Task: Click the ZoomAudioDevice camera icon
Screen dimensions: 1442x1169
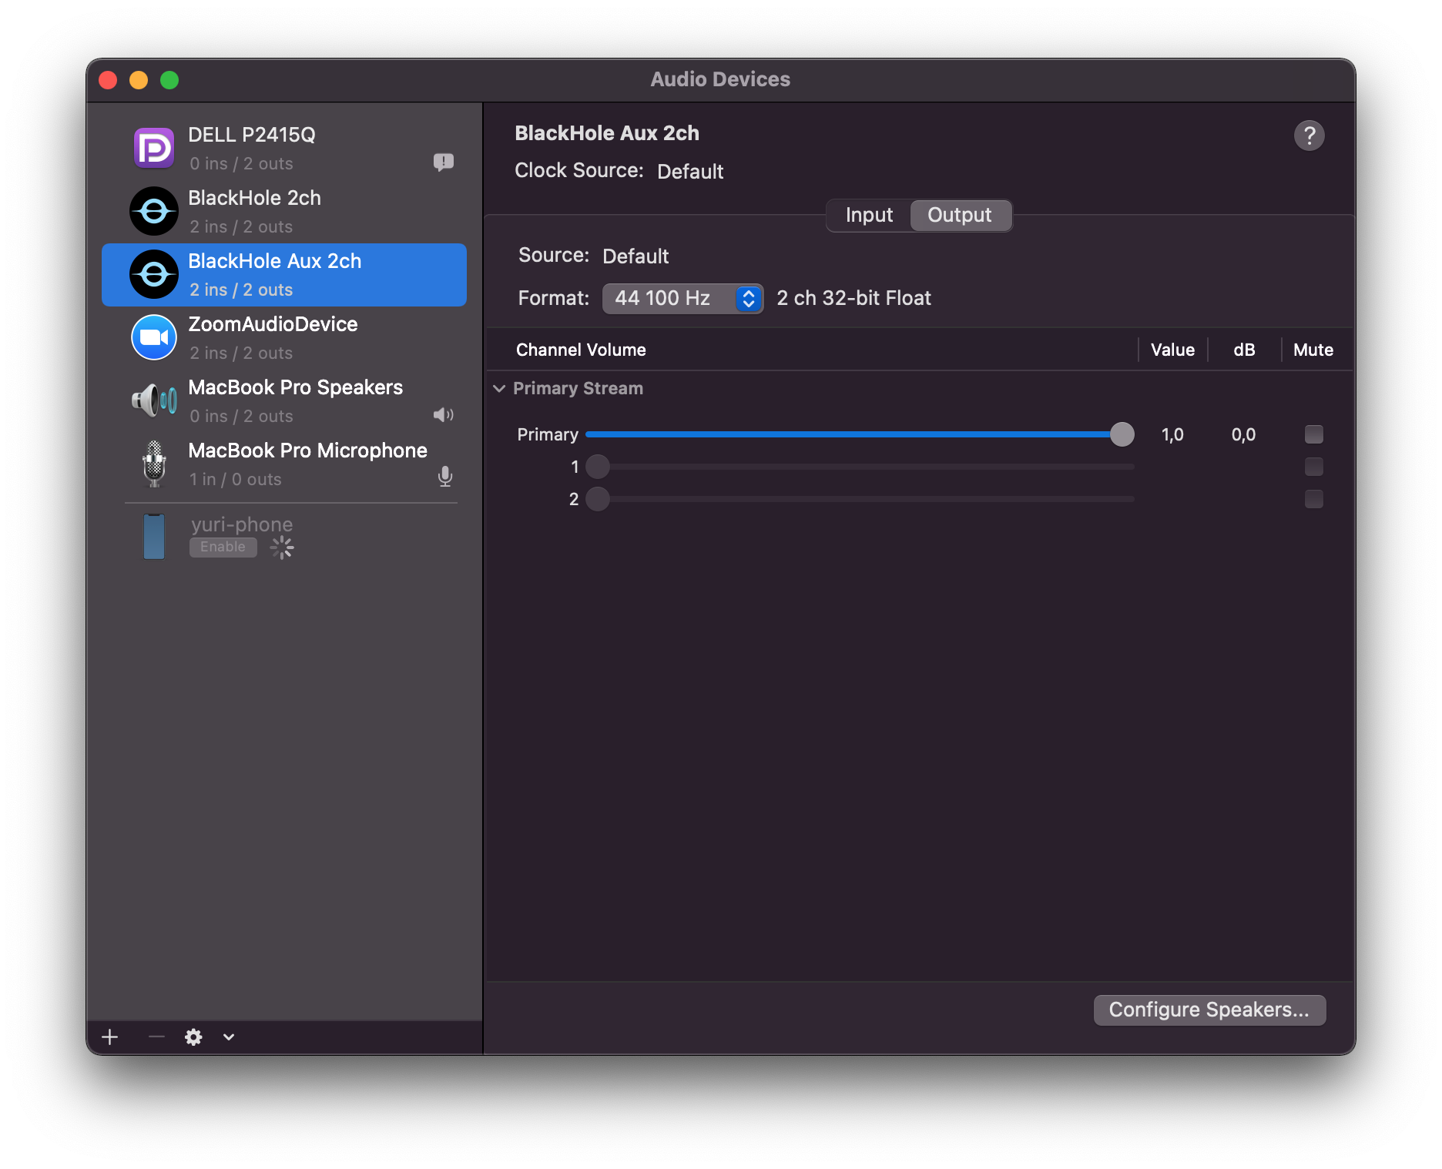Action: 154,337
